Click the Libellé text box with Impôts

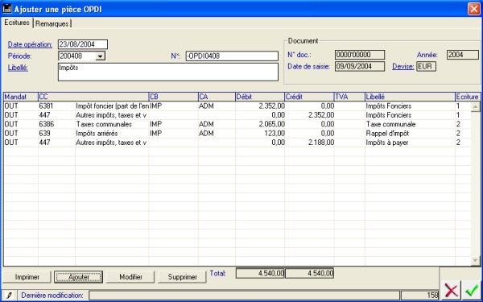[168, 72]
